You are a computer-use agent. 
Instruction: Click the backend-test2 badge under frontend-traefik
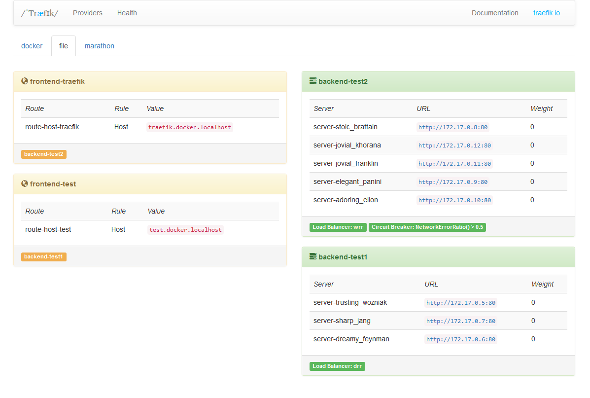[43, 154]
